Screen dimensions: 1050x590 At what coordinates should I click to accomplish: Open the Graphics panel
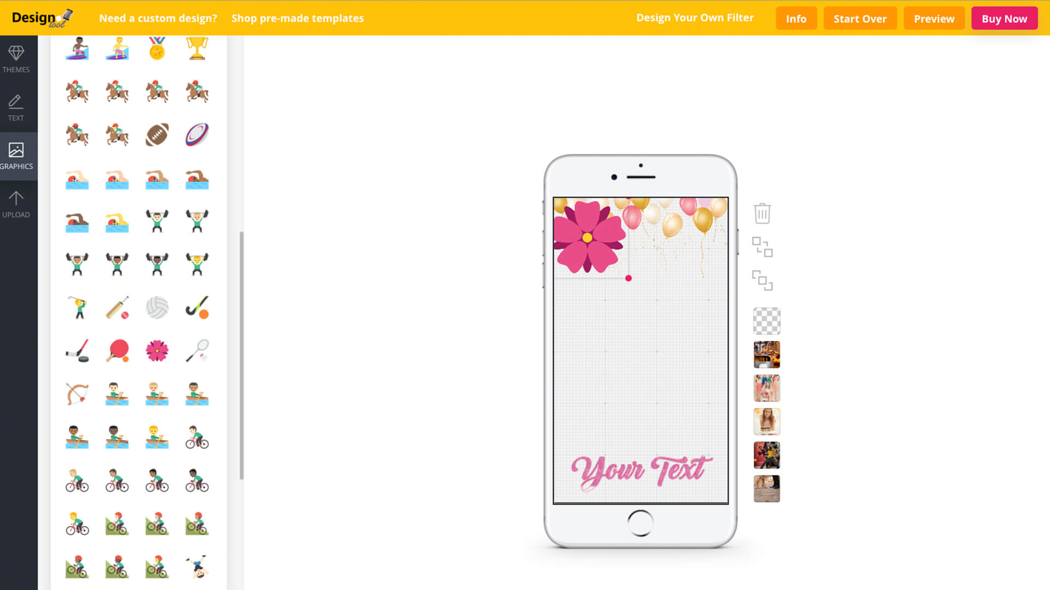click(x=16, y=156)
